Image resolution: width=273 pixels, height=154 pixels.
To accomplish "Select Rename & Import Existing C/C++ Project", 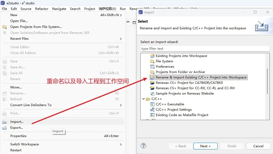I will click(201, 77).
